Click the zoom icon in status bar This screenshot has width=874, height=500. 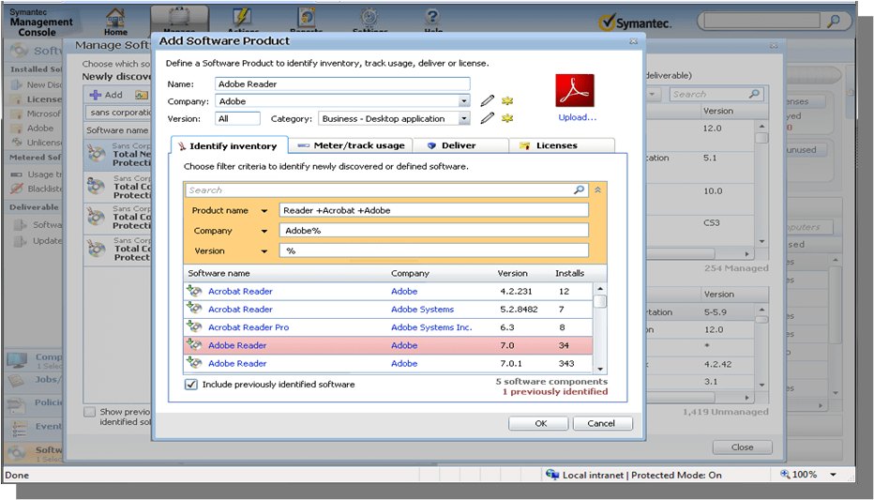tap(785, 475)
